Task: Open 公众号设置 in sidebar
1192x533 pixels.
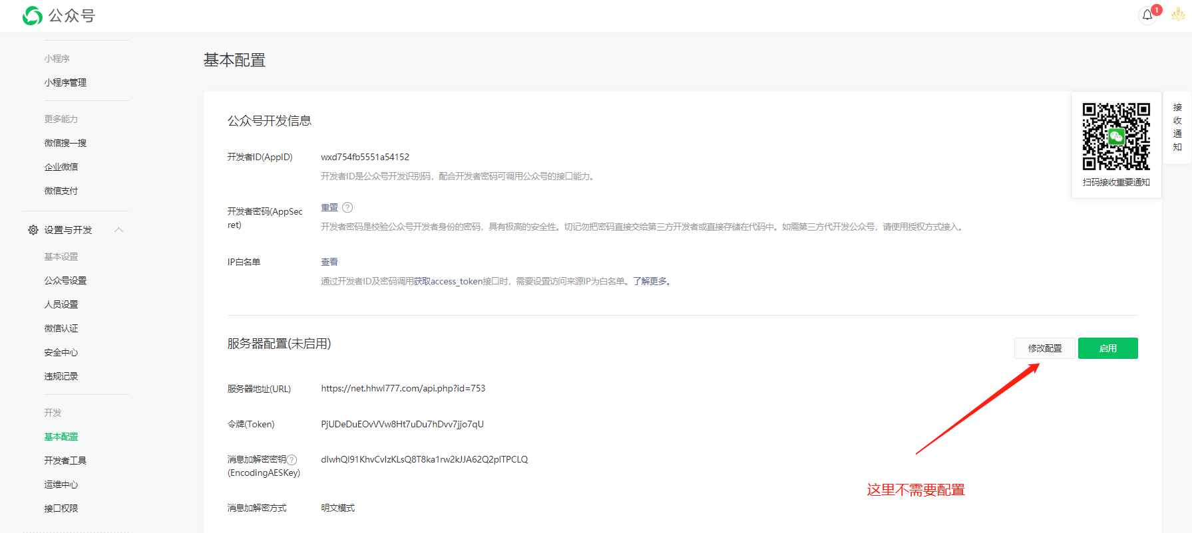Action: (65, 280)
